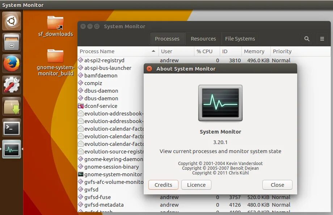The image size is (333, 215).
Task: Switch to the Processes tab
Action: (167, 39)
